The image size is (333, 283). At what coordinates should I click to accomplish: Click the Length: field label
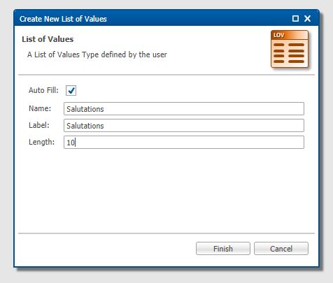tap(41, 142)
